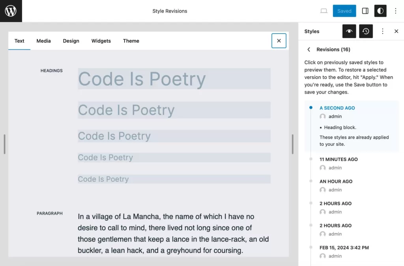Toggle the settings sidebar panel icon
Viewport: 404px width, 266px height.
[365, 11]
